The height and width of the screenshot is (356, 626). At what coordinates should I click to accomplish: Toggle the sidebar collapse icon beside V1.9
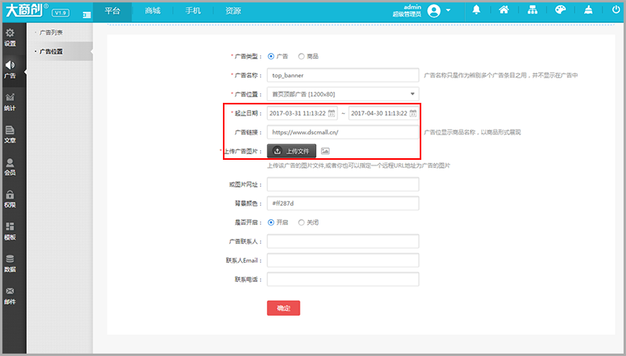87,15
